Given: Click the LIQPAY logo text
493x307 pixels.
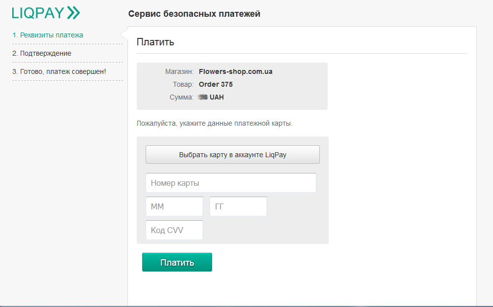Looking at the screenshot, I should tap(38, 13).
